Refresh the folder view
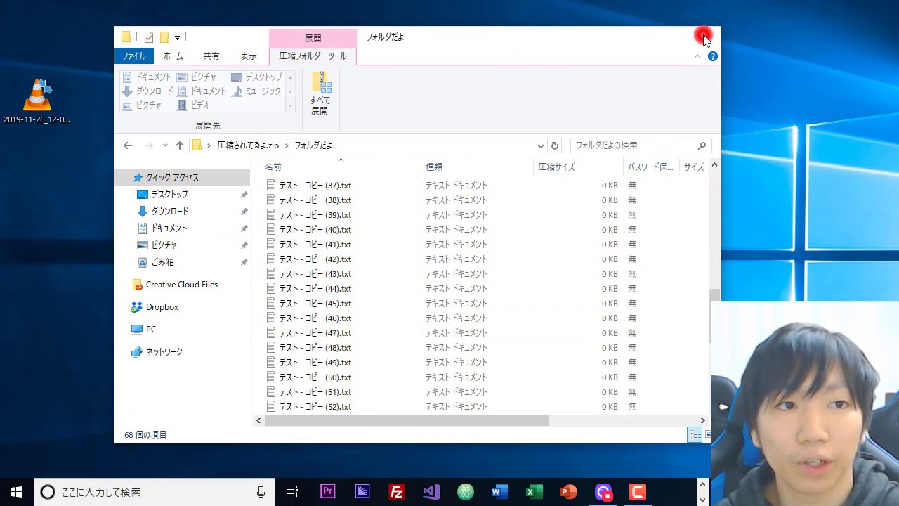 555,145
